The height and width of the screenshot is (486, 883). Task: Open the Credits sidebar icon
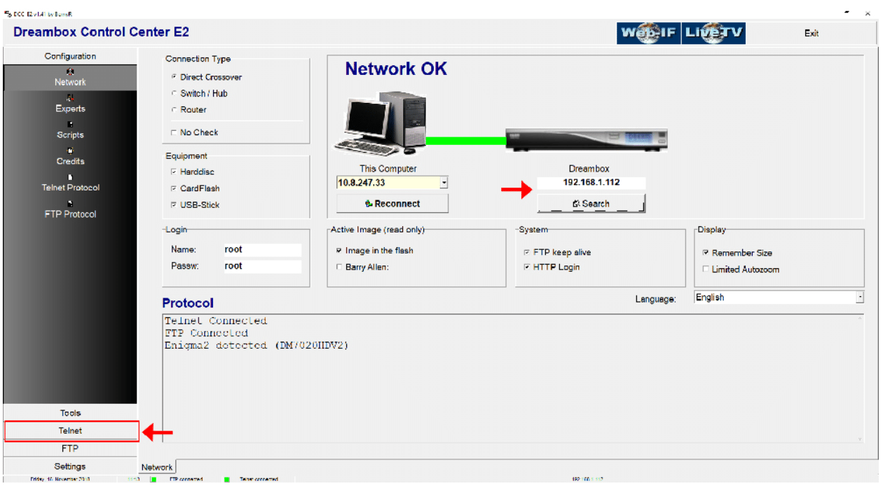click(x=70, y=151)
